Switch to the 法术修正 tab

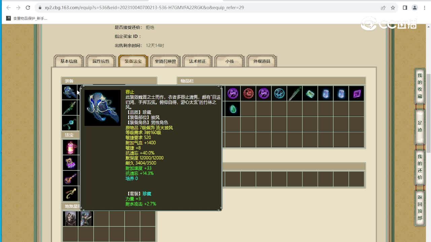(197, 61)
